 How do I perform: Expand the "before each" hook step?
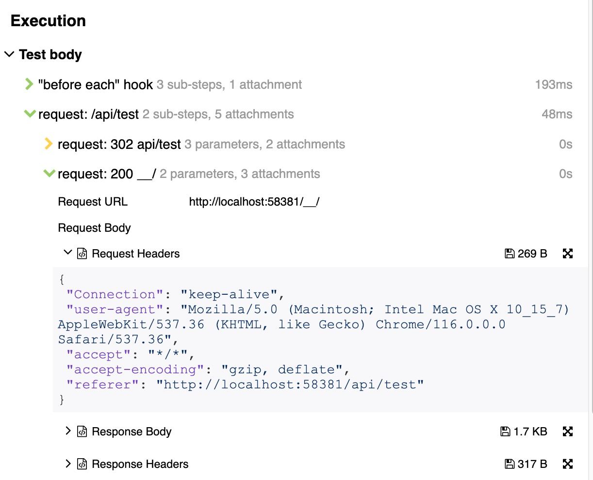point(29,84)
